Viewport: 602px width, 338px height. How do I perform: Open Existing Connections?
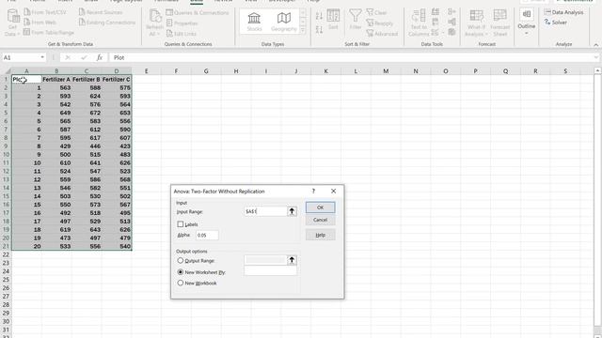coord(107,23)
